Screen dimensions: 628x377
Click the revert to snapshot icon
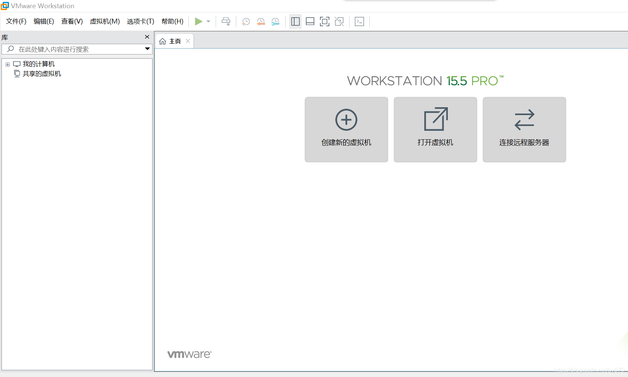[x=261, y=22]
